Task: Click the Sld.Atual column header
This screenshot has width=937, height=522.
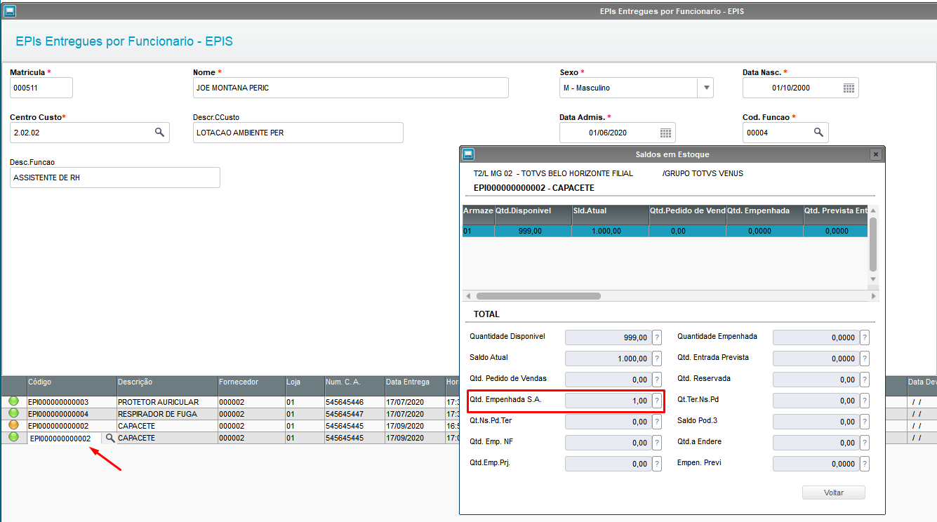Action: (611, 215)
